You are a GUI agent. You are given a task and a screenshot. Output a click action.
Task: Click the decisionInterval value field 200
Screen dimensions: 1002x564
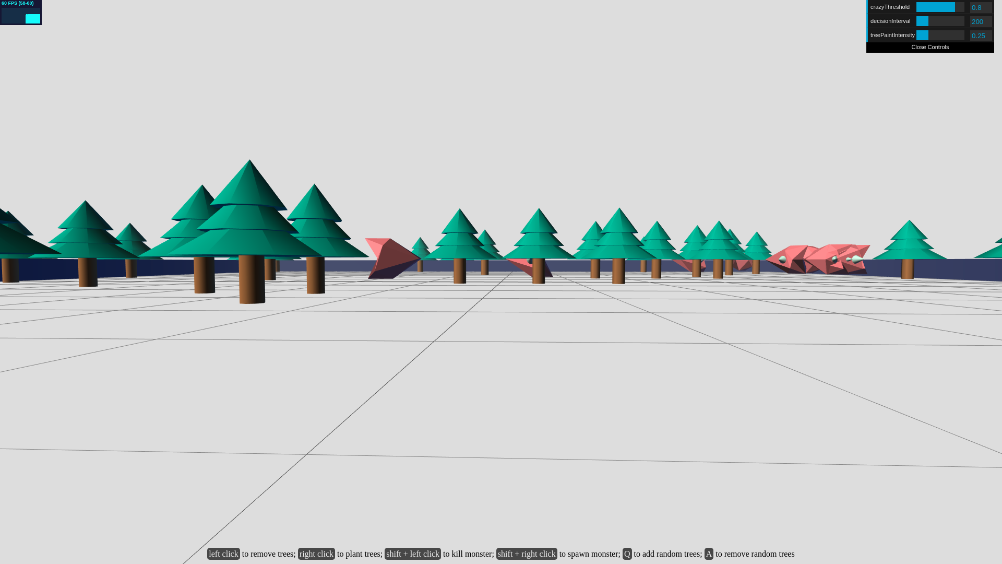click(980, 22)
